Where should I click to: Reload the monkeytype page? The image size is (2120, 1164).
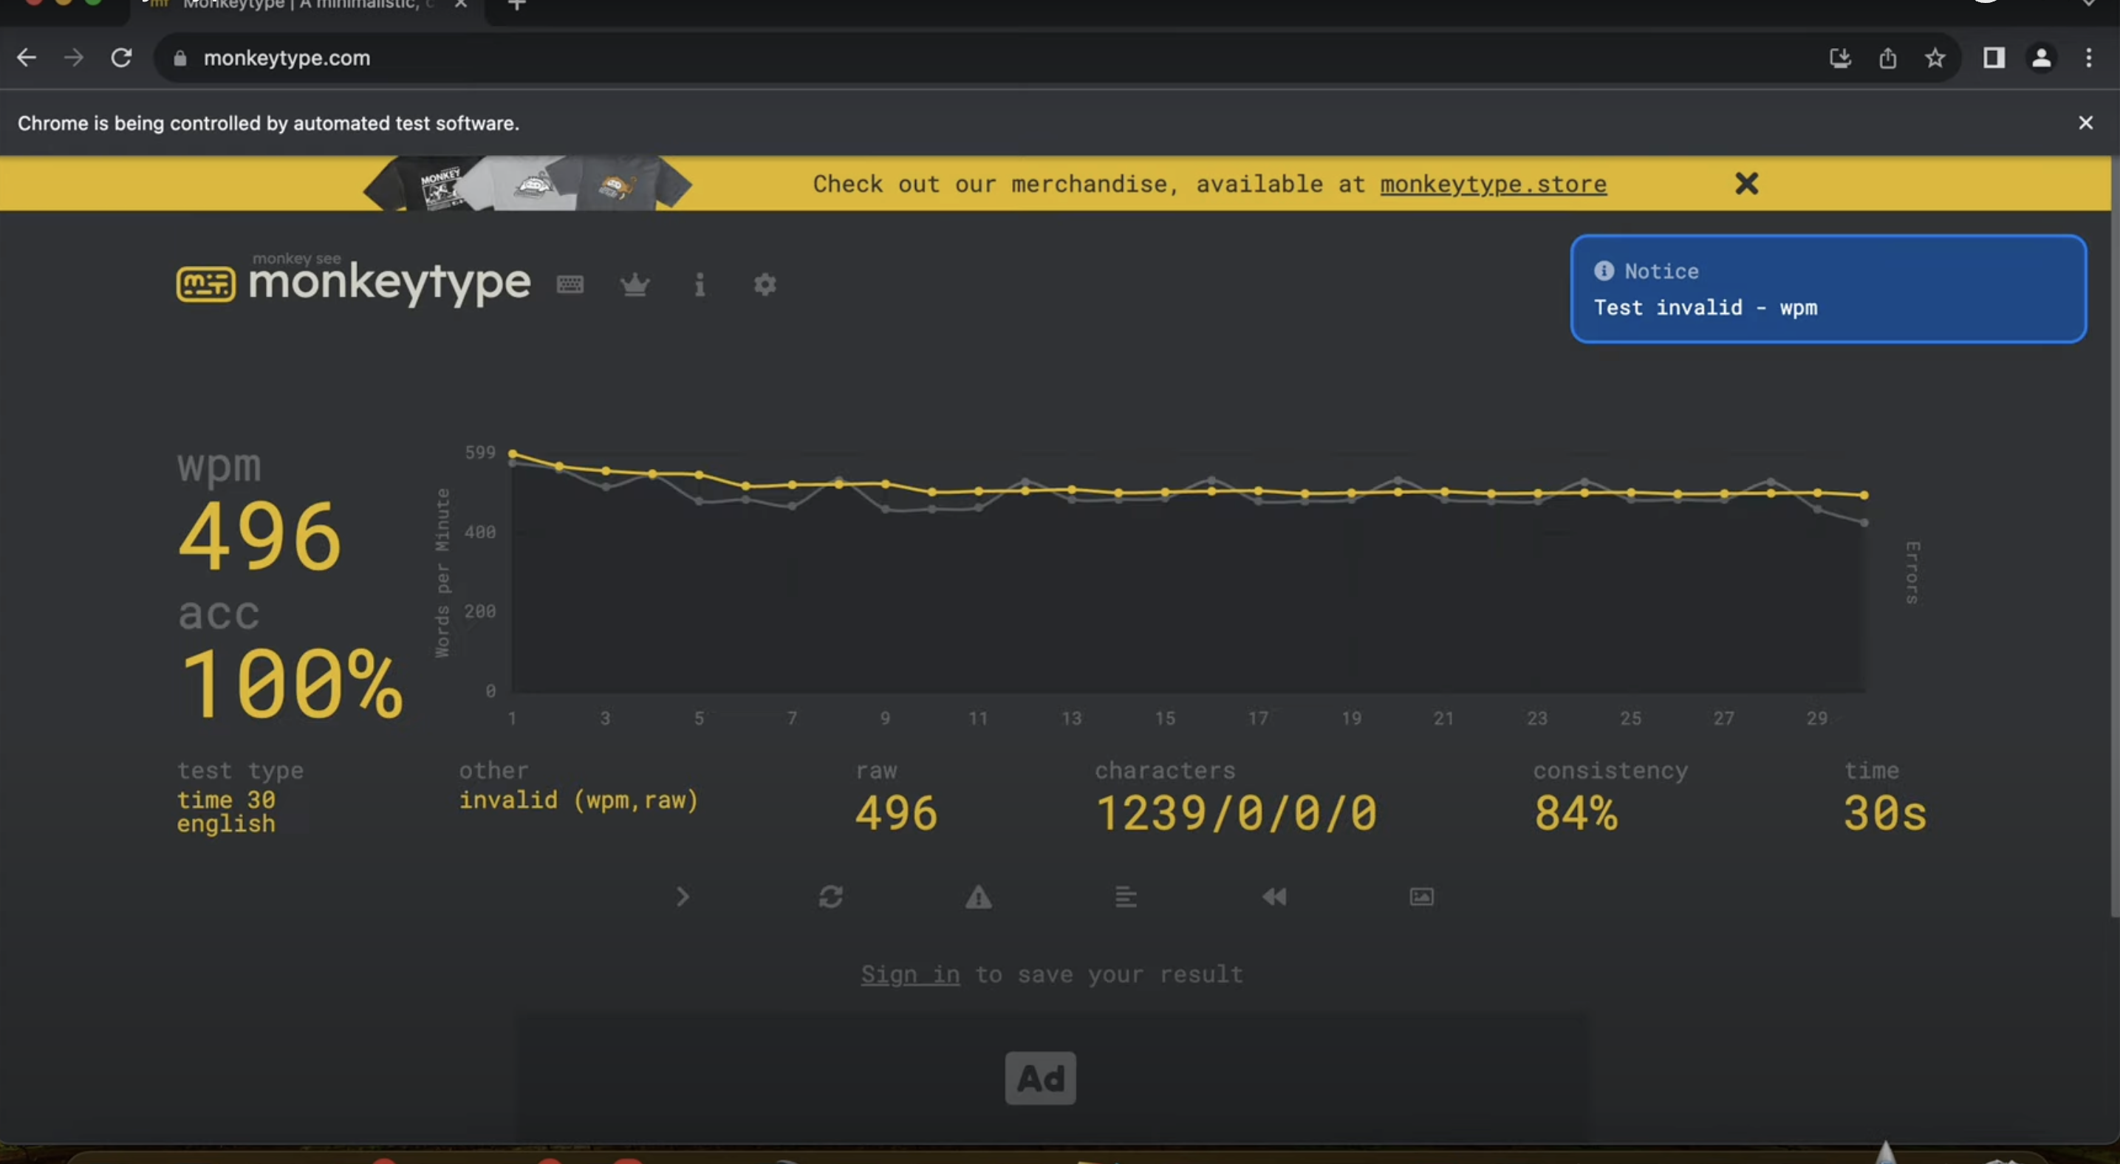[122, 58]
